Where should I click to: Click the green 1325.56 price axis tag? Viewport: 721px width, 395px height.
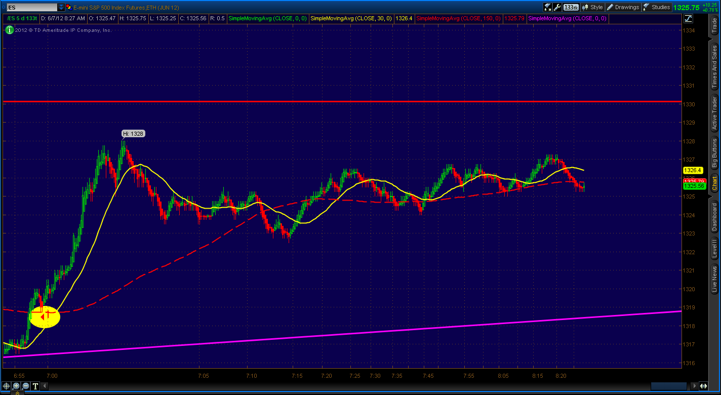coord(694,186)
